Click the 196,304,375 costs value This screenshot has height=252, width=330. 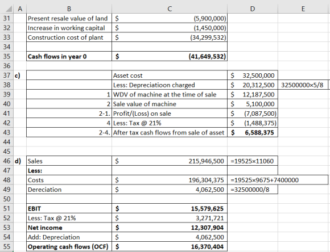pyautogui.click(x=170, y=180)
